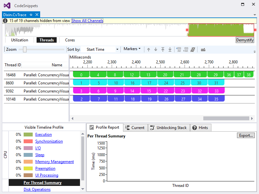Open the Unblocking Stack tab

point(169,128)
